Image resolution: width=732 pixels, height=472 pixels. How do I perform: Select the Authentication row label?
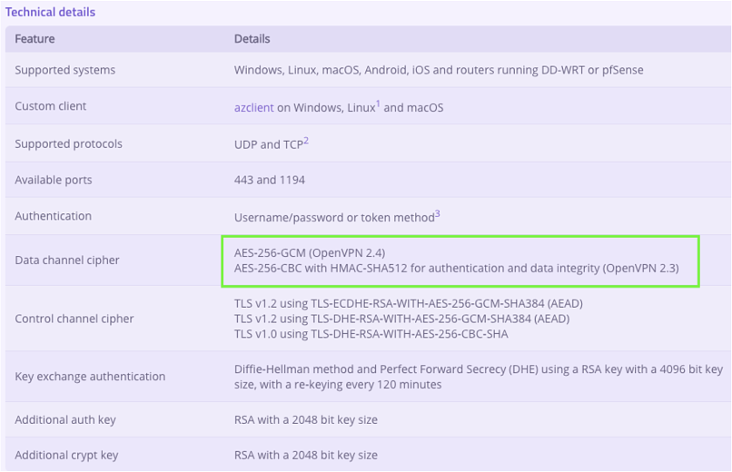(53, 216)
